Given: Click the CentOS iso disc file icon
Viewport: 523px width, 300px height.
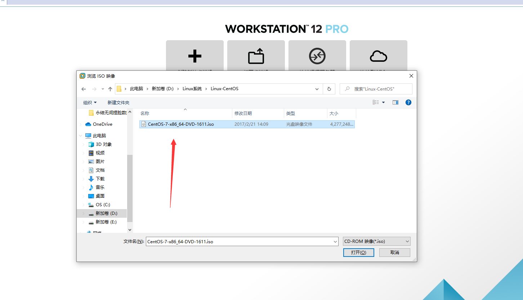Looking at the screenshot, I should 144,124.
